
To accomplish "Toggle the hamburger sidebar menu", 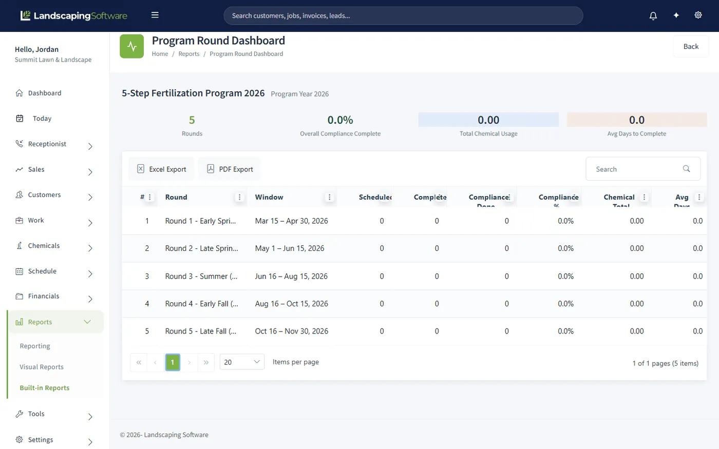I will point(155,15).
